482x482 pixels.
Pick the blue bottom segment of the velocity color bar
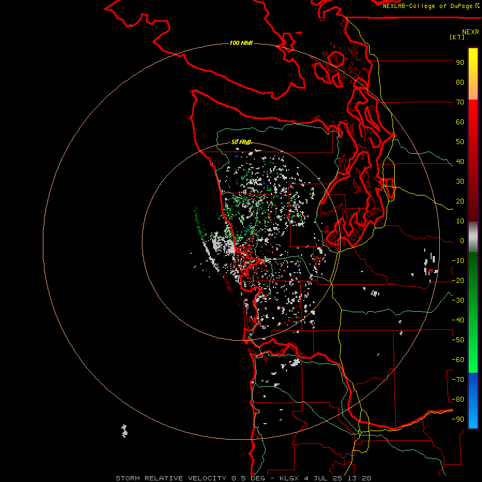pos(473,400)
